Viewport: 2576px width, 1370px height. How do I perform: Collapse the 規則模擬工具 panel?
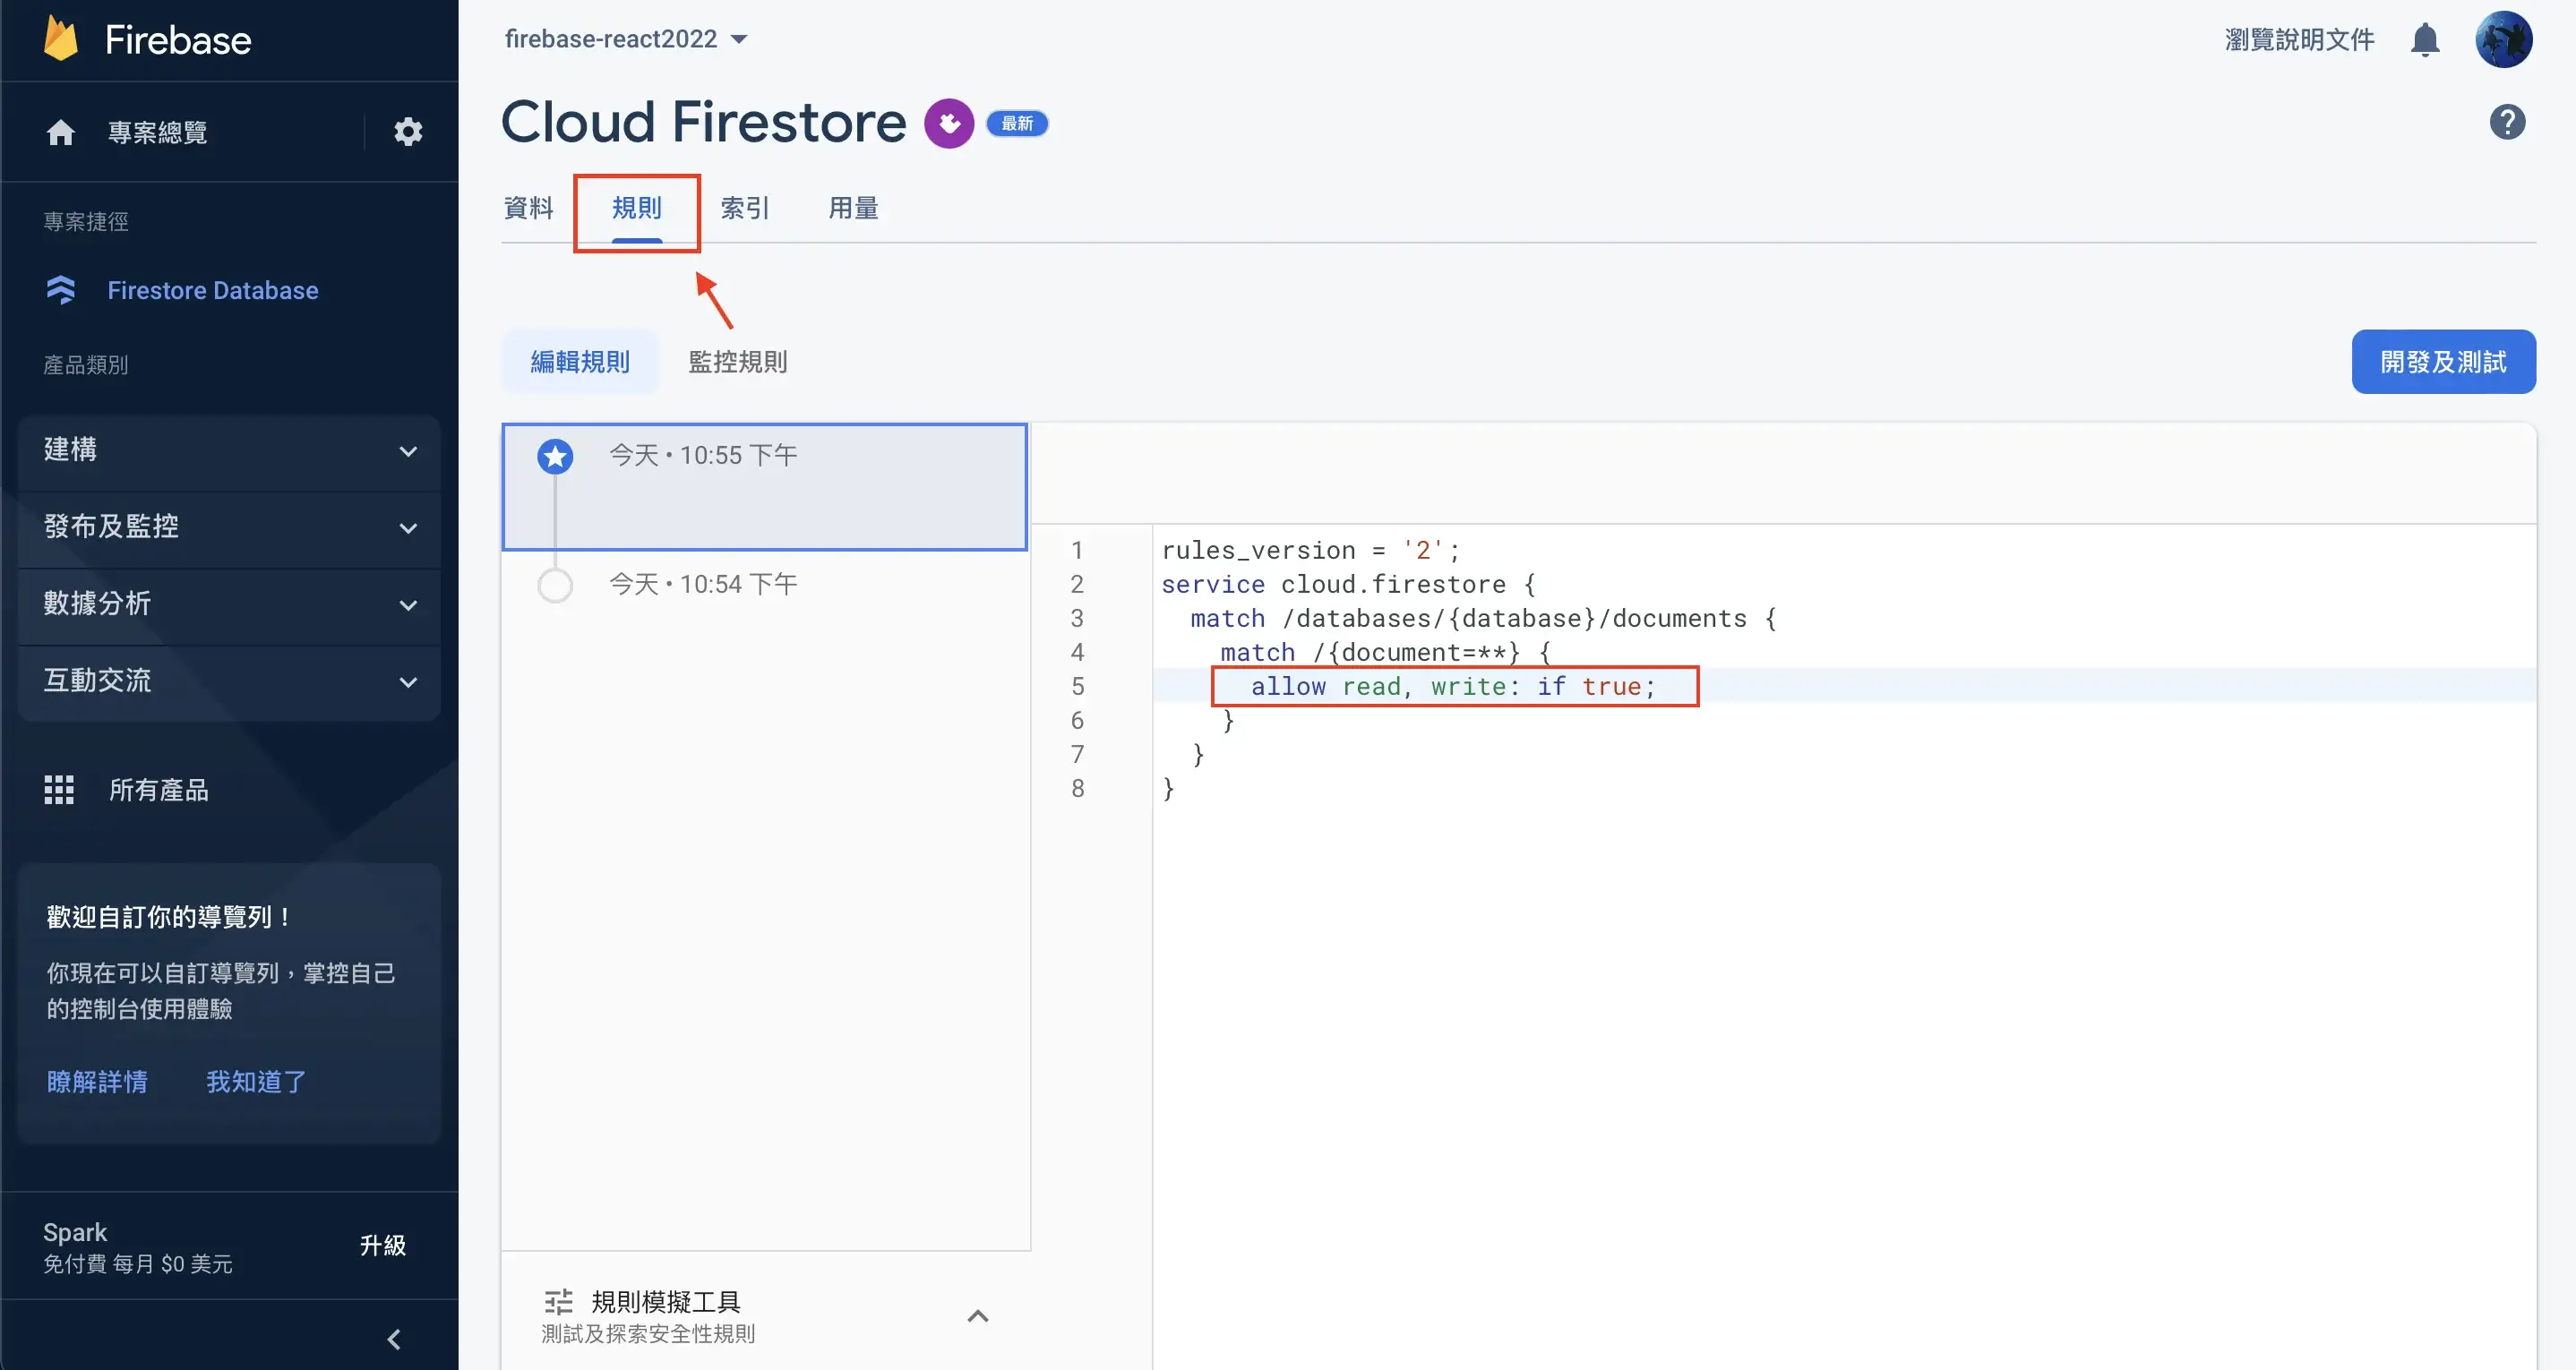977,1315
